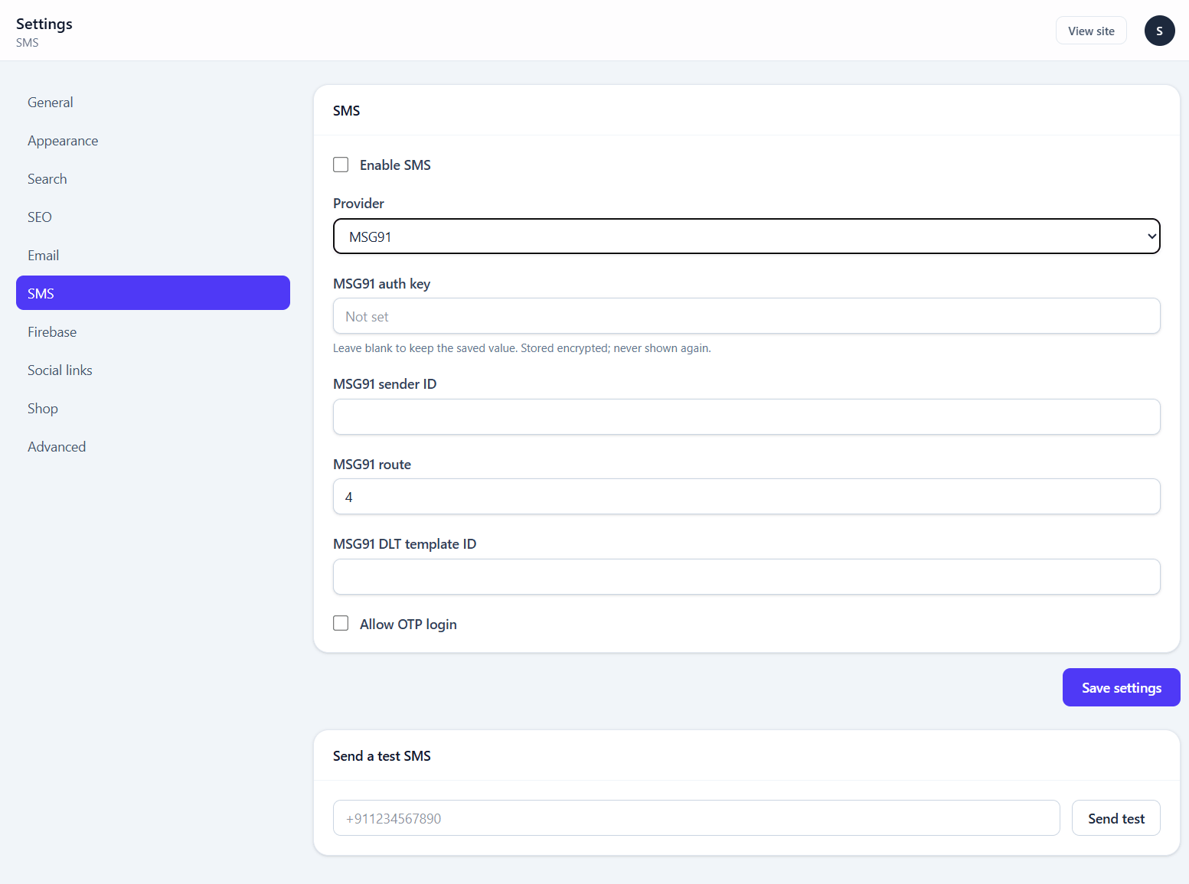The height and width of the screenshot is (884, 1189).
Task: Go to Social links settings
Action: [153, 370]
